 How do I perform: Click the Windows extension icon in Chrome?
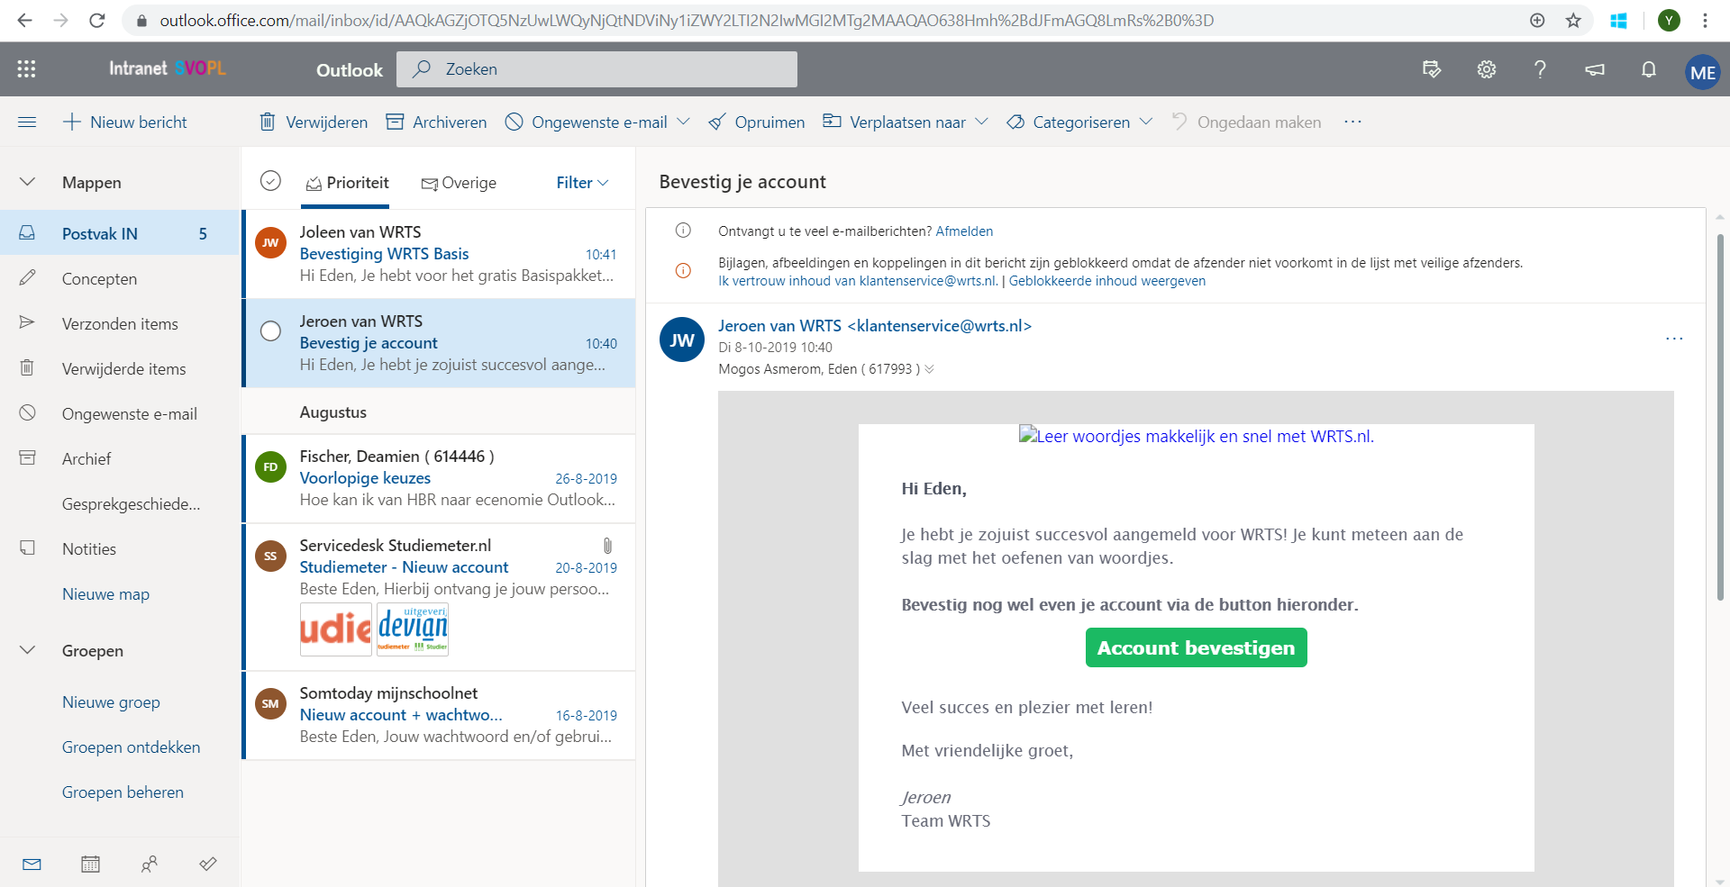1618,20
